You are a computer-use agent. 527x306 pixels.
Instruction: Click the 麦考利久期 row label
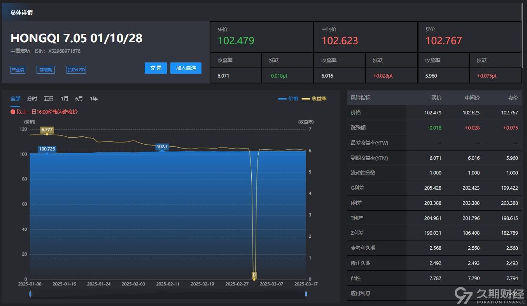363,248
